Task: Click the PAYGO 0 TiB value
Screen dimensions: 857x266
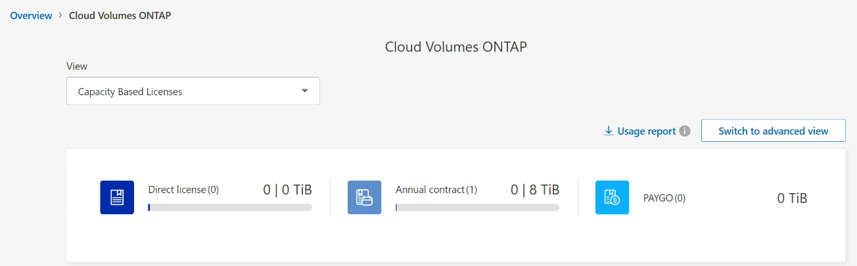Action: click(792, 198)
